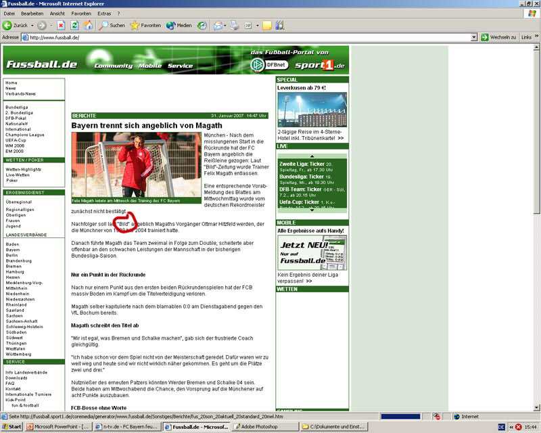Click the Leverkusen stadium special thumbnail
Image resolution: width=541 pixels, height=433 pixels.
312,110
